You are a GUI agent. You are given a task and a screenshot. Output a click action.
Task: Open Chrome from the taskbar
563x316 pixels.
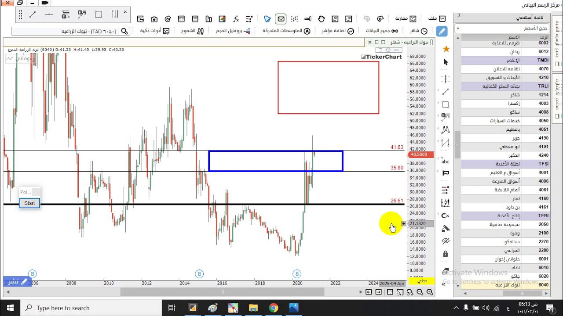(273, 308)
